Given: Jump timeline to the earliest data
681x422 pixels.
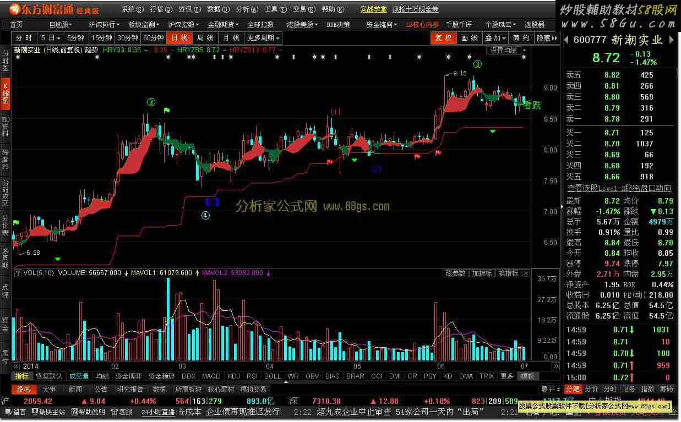Looking at the screenshot, I should pos(15,366).
